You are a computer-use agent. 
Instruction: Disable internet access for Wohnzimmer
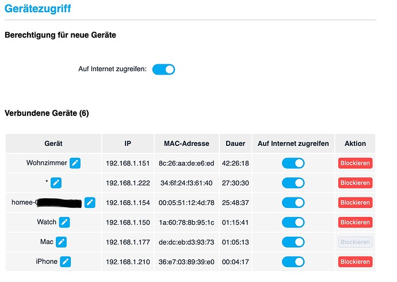coord(293,163)
